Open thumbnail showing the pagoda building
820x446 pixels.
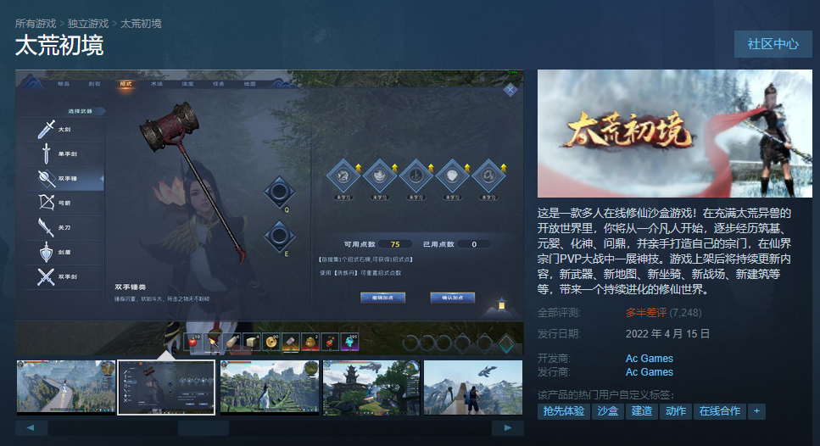click(x=371, y=387)
